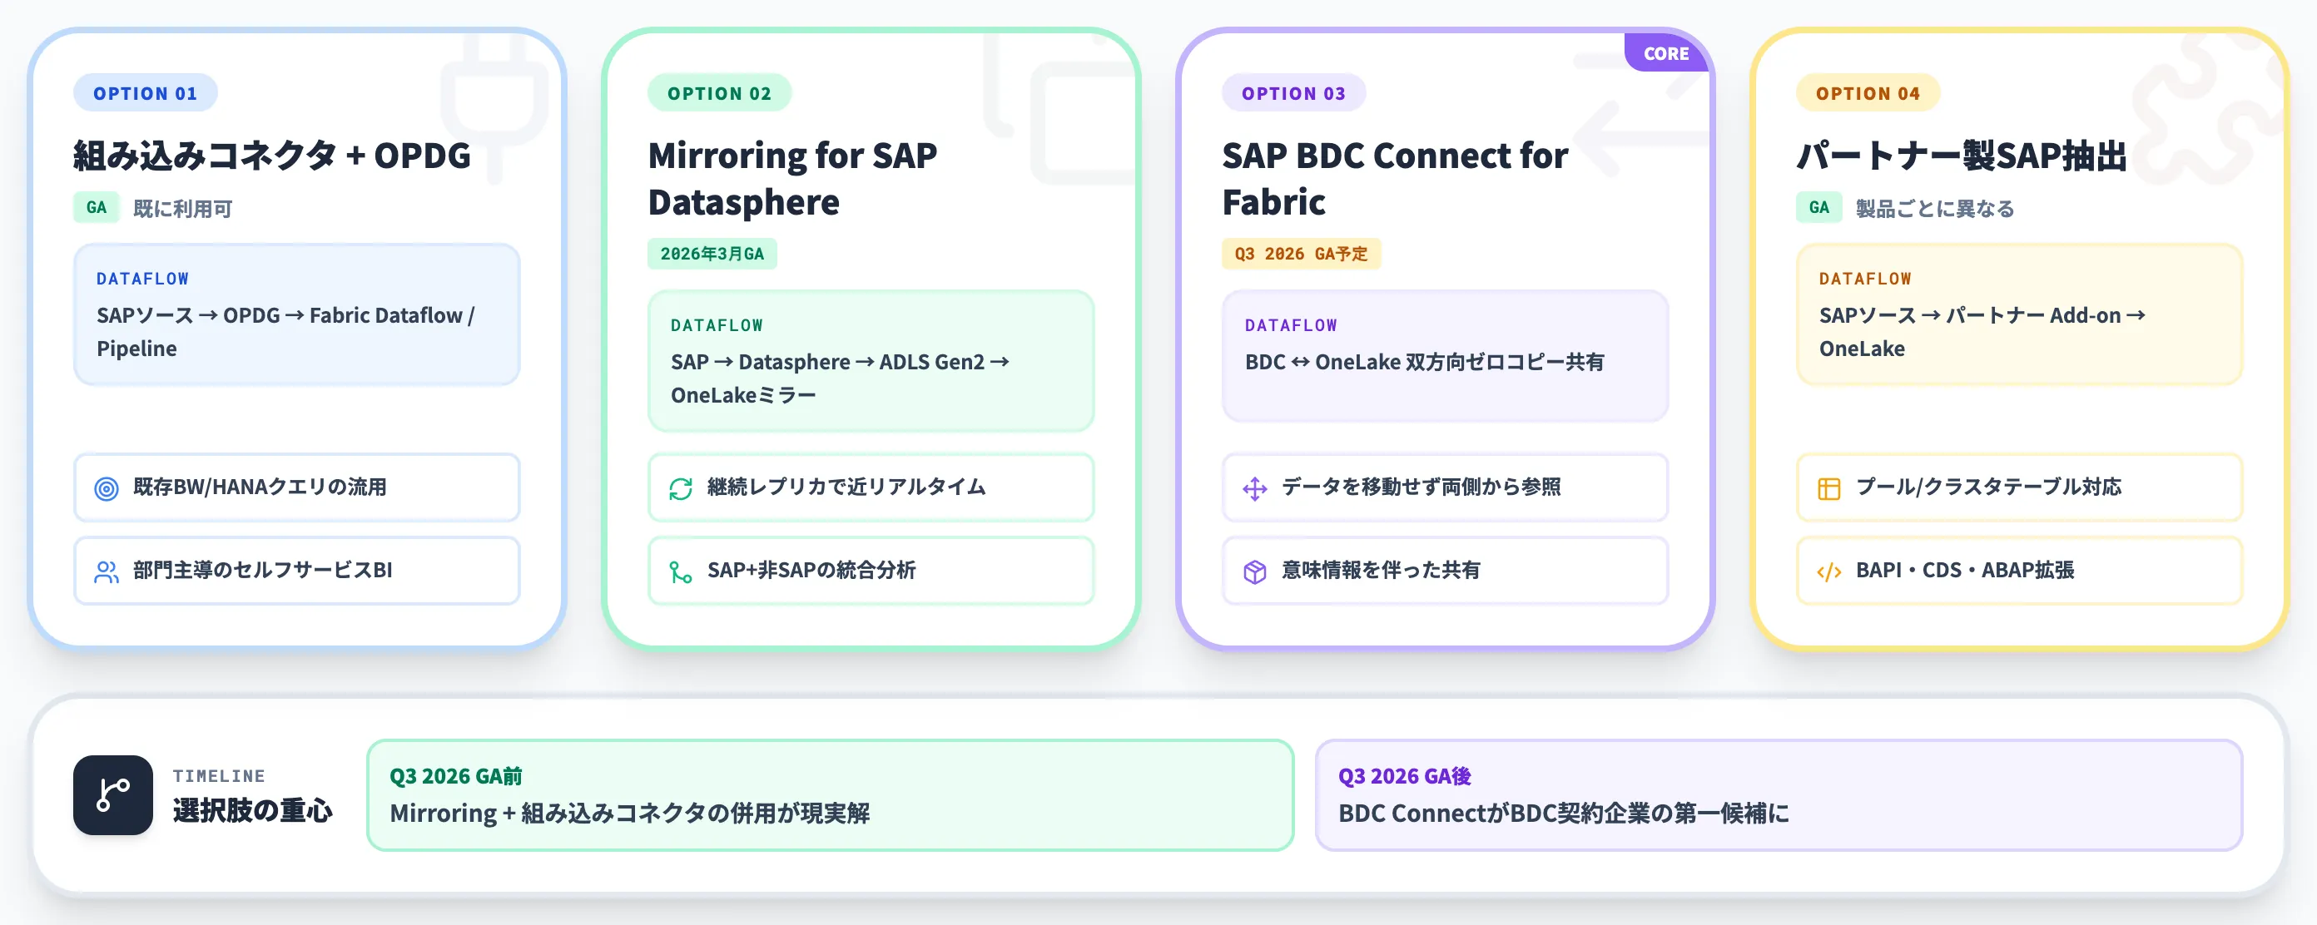The image size is (2317, 925).
Task: Select the OPTION 04 badge
Action: tap(1868, 92)
